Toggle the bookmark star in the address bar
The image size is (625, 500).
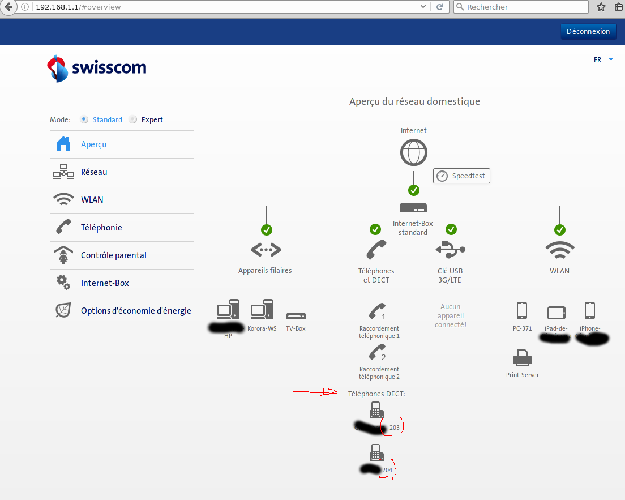(600, 7)
